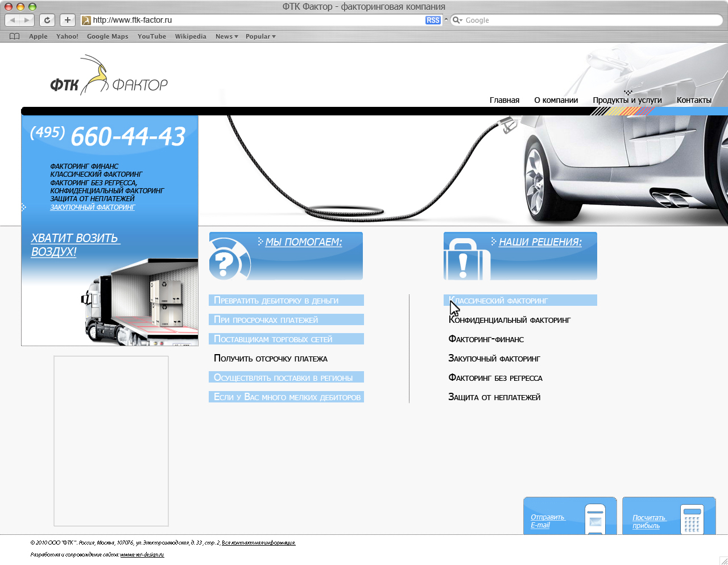The image size is (728, 565).
Task: Open Конфиденциальный факторинг in the solutions list
Action: coord(510,320)
